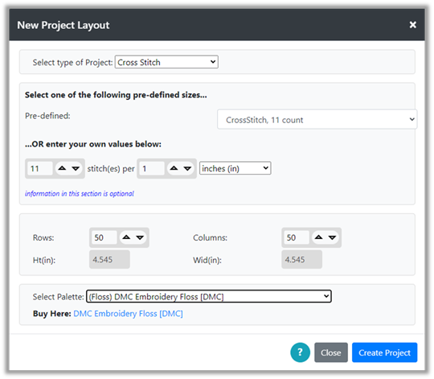Open the inches (in) unit dropdown
434x379 pixels.
click(235, 168)
